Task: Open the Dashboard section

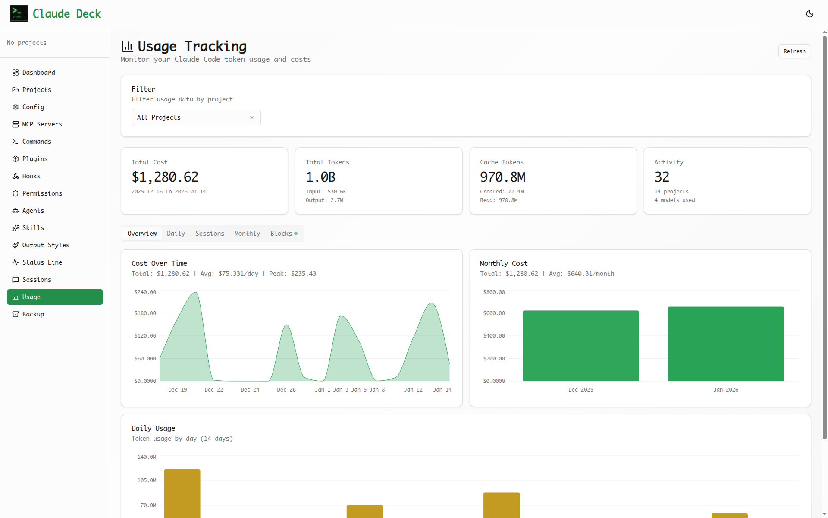Action: tap(38, 72)
